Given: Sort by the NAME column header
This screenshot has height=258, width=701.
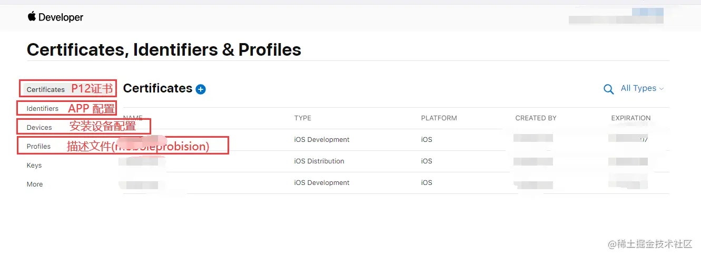Looking at the screenshot, I should (133, 118).
